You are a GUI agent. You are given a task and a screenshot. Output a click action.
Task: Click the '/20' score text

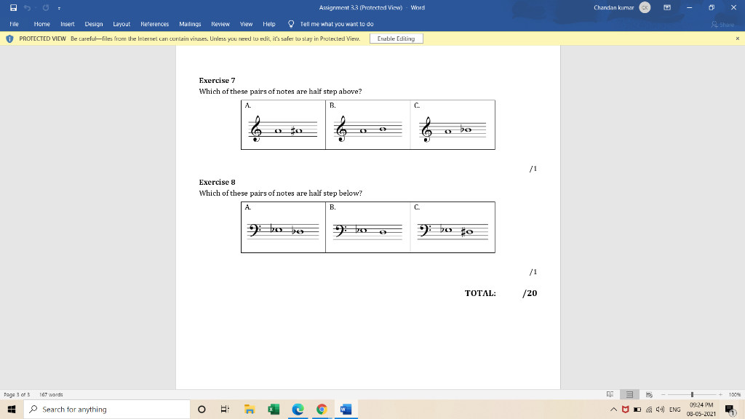click(x=530, y=293)
